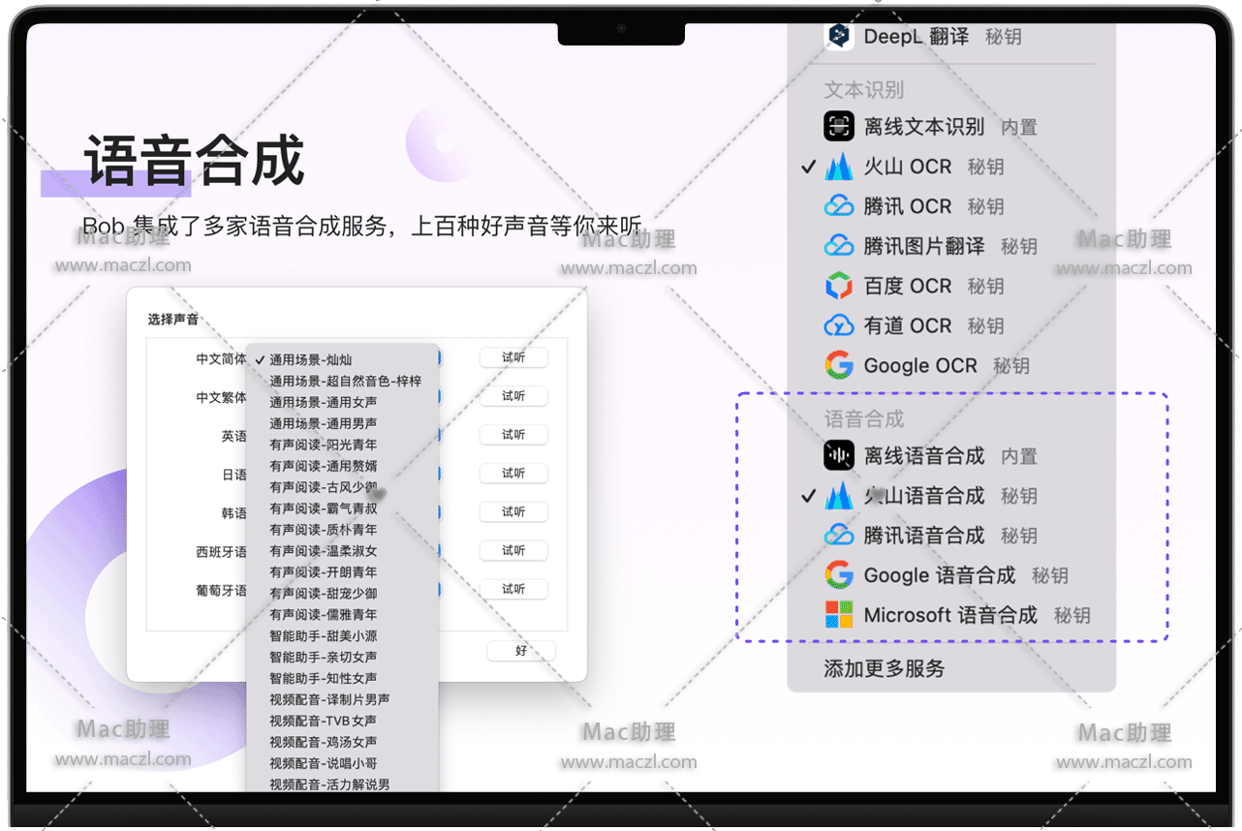Click the DeepL 翻译 service icon
Image resolution: width=1242 pixels, height=831 pixels.
click(839, 37)
